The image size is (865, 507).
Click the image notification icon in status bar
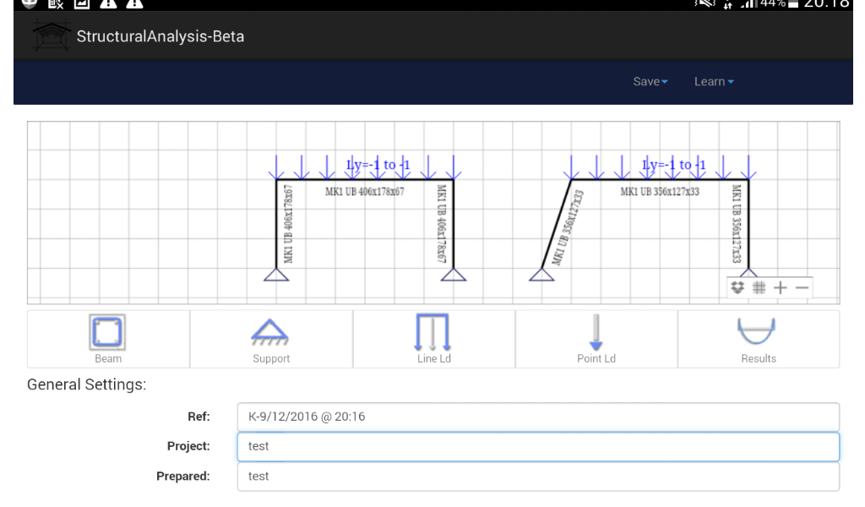(82, 3)
